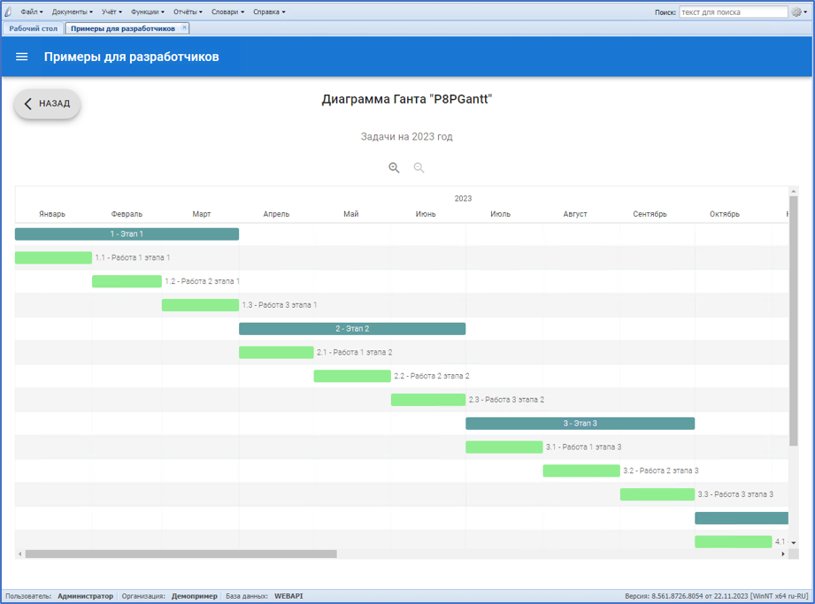Click the settings gear icon near search
Screen dimensions: 815x604
[x=797, y=12]
